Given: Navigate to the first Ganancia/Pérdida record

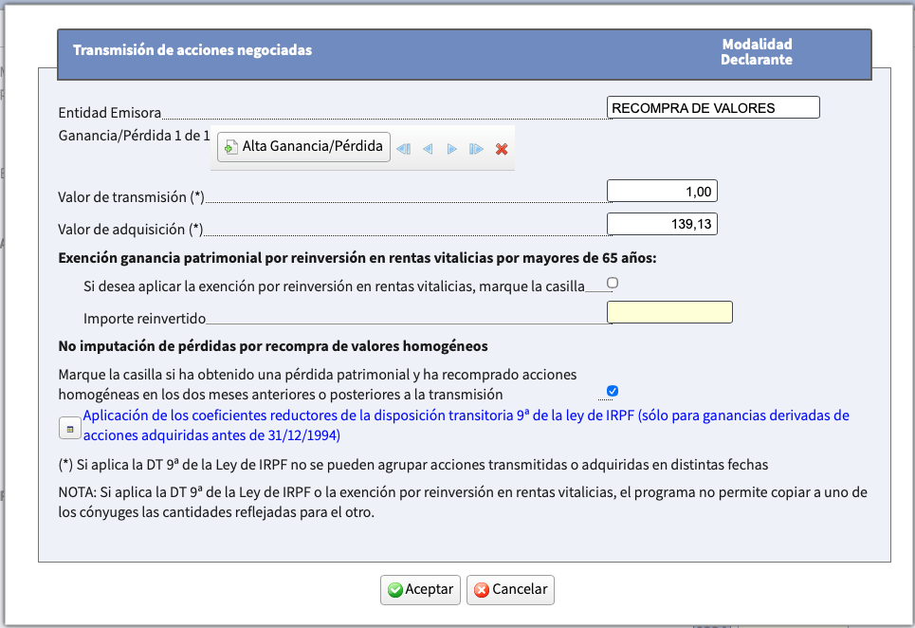Looking at the screenshot, I should click(x=403, y=148).
